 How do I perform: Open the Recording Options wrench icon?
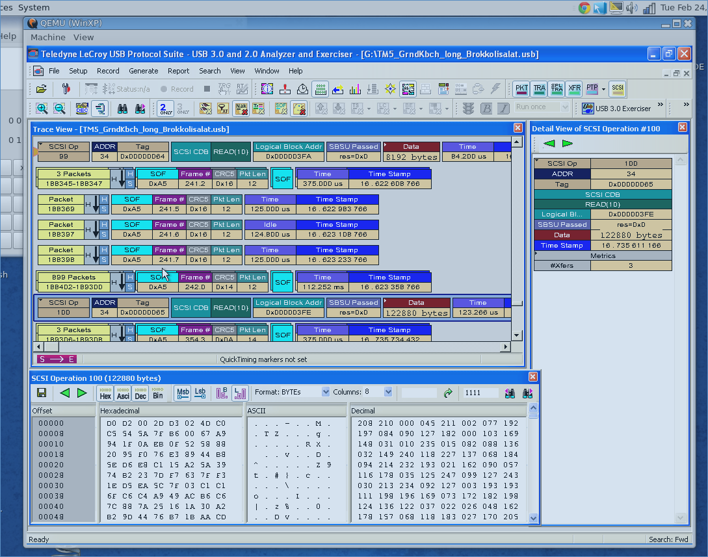point(66,90)
